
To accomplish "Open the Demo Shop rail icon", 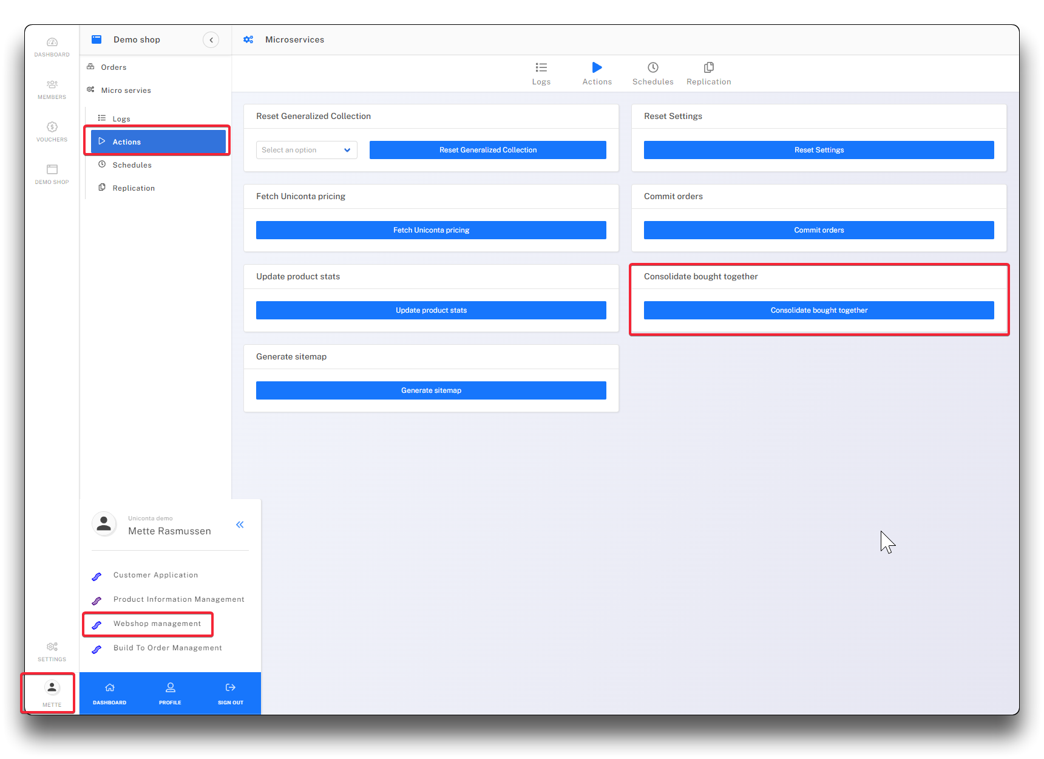I will click(52, 169).
